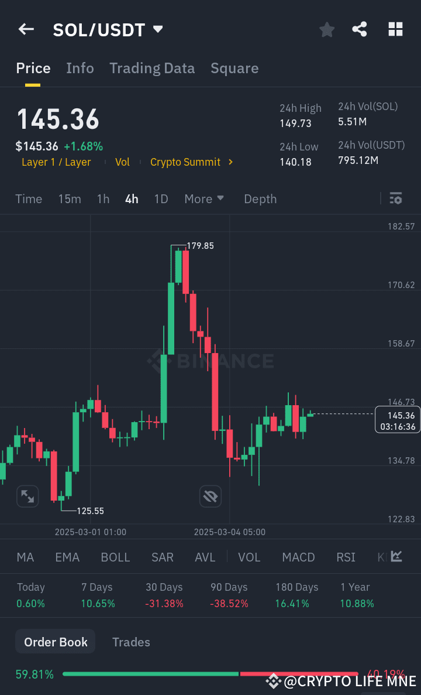This screenshot has width=421, height=695.
Task: Open the share icon
Action: pos(360,29)
